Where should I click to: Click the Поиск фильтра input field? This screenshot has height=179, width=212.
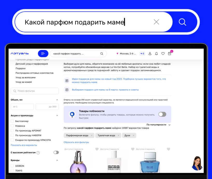(35, 91)
